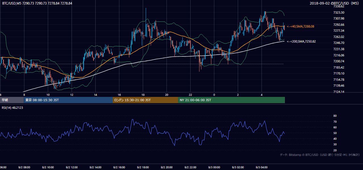Click bottom time label 9/2 16:00
The image size is (363, 170).
pyautogui.click(x=119, y=167)
